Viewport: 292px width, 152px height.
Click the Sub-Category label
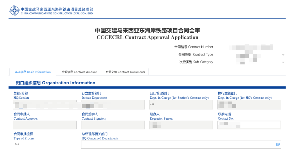click(197, 62)
